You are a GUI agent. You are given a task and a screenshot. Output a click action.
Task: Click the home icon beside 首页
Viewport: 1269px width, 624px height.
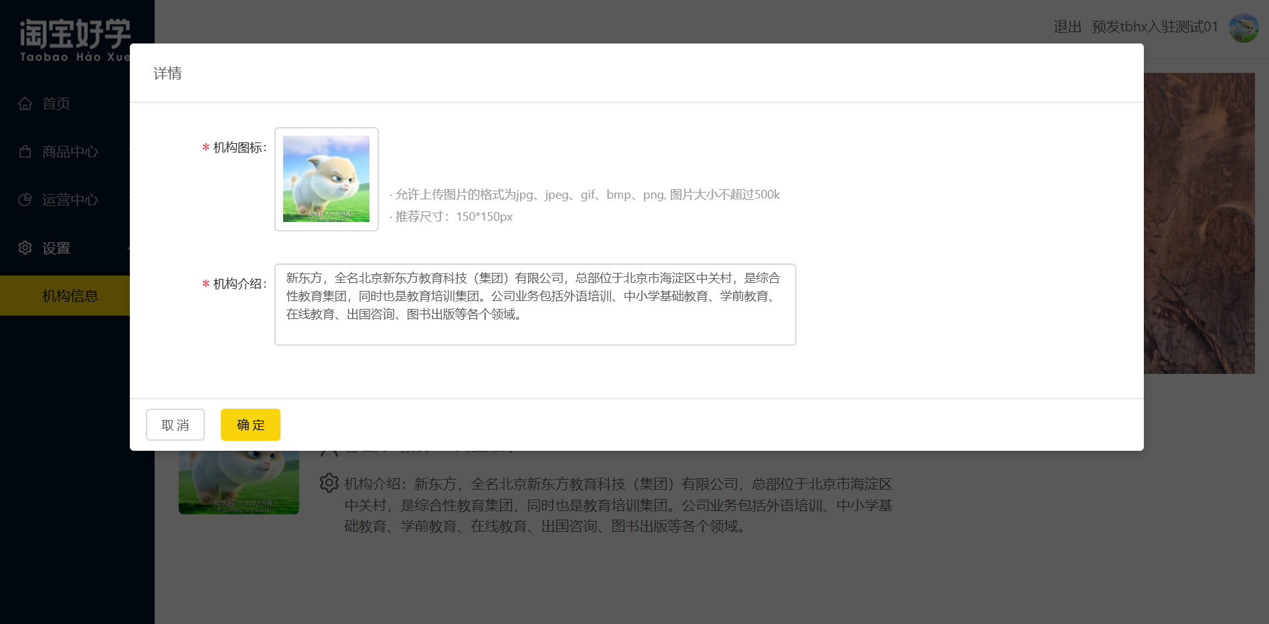25,104
